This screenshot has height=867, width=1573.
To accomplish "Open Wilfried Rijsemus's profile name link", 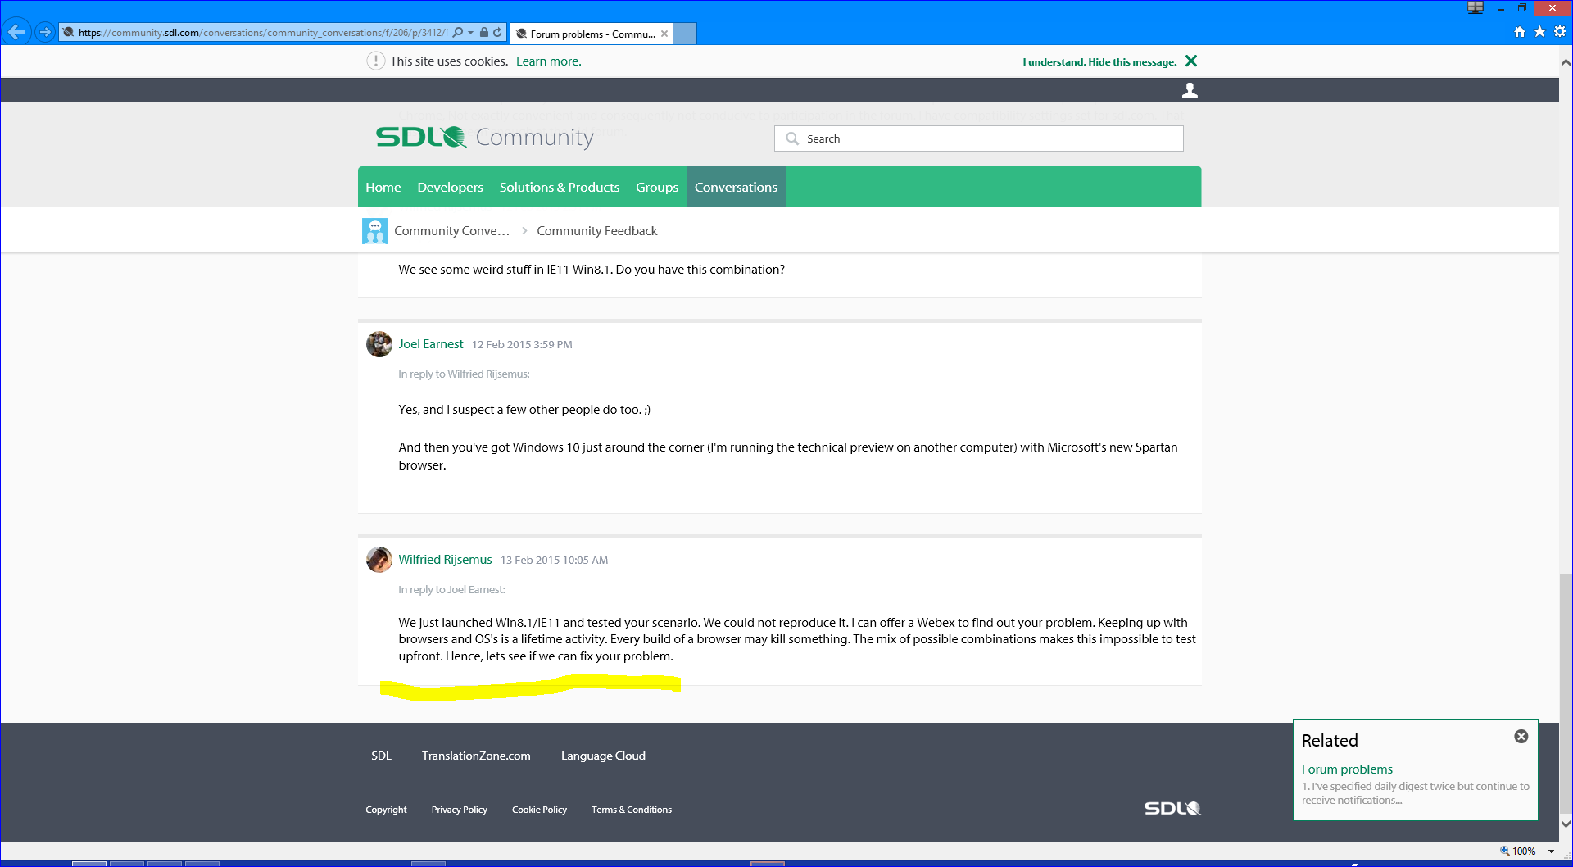I will tap(445, 560).
